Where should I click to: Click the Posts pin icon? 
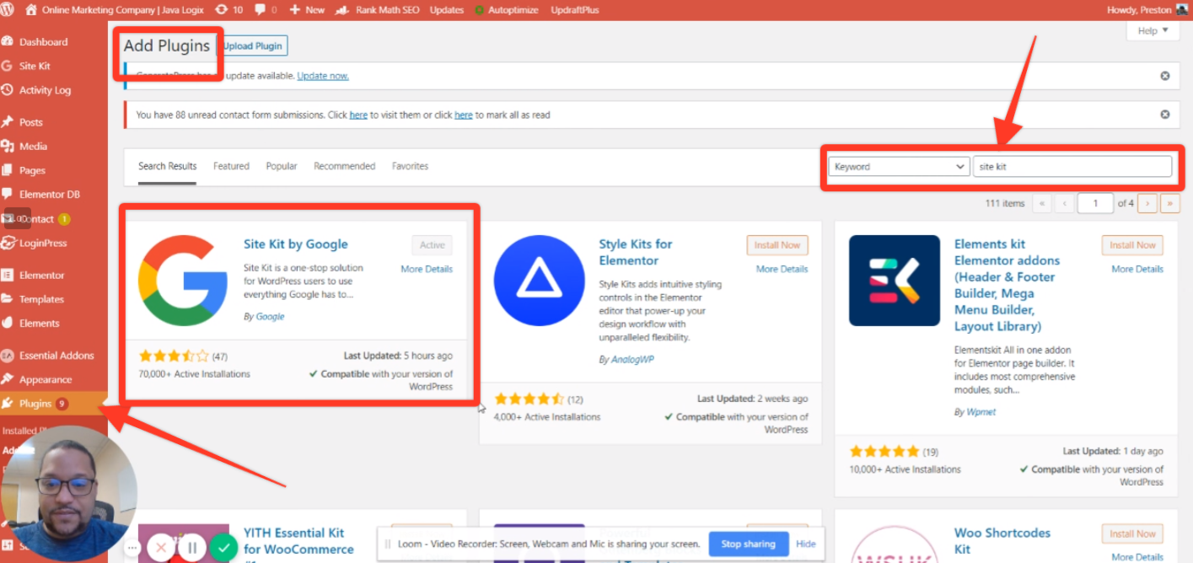click(x=8, y=122)
